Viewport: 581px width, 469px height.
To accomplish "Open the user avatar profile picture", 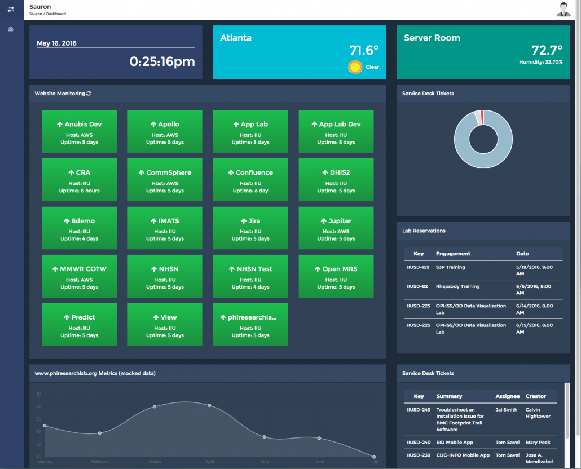I will click(x=564, y=10).
